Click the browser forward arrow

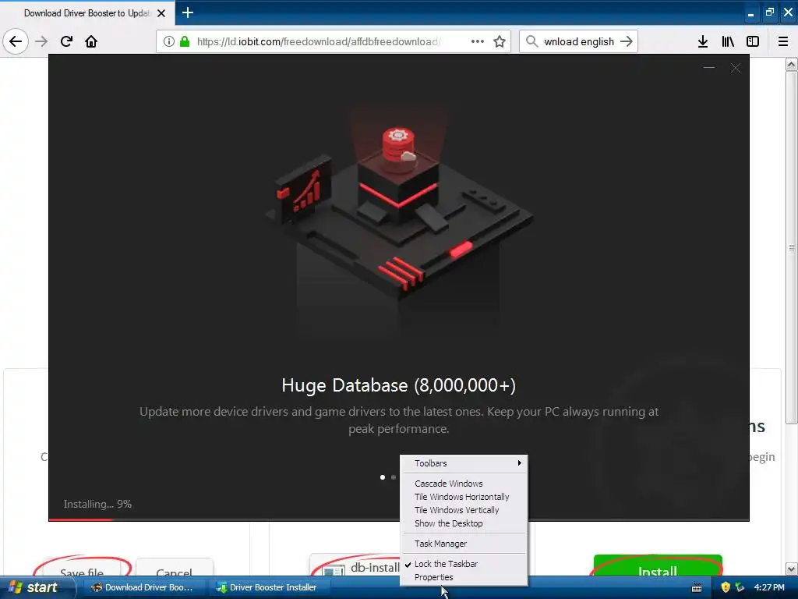pyautogui.click(x=41, y=41)
